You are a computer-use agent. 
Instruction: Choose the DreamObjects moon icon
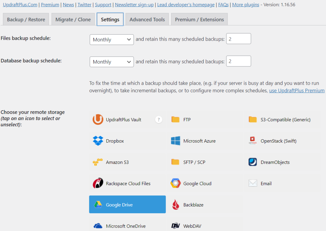[x=253, y=162]
